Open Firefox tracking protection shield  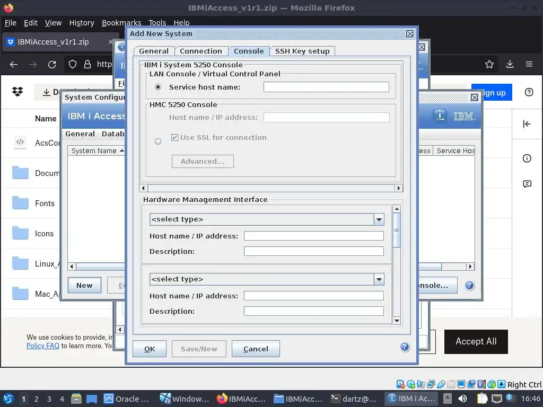pos(72,64)
